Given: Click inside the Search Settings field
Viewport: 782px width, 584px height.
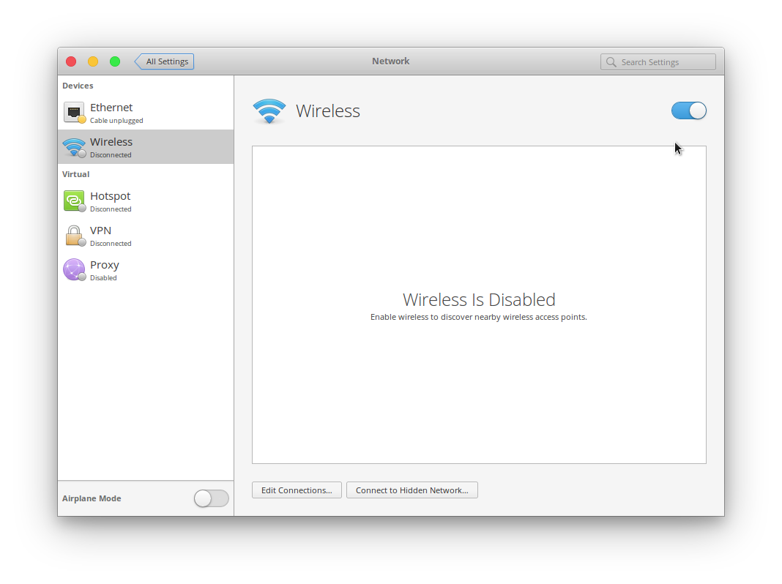Looking at the screenshot, I should point(659,61).
